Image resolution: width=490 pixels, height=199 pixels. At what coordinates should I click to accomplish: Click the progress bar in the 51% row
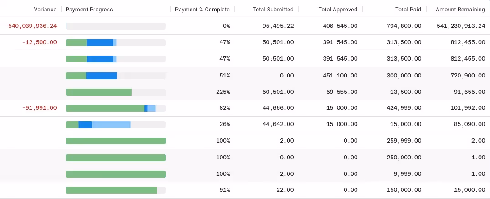(x=116, y=76)
